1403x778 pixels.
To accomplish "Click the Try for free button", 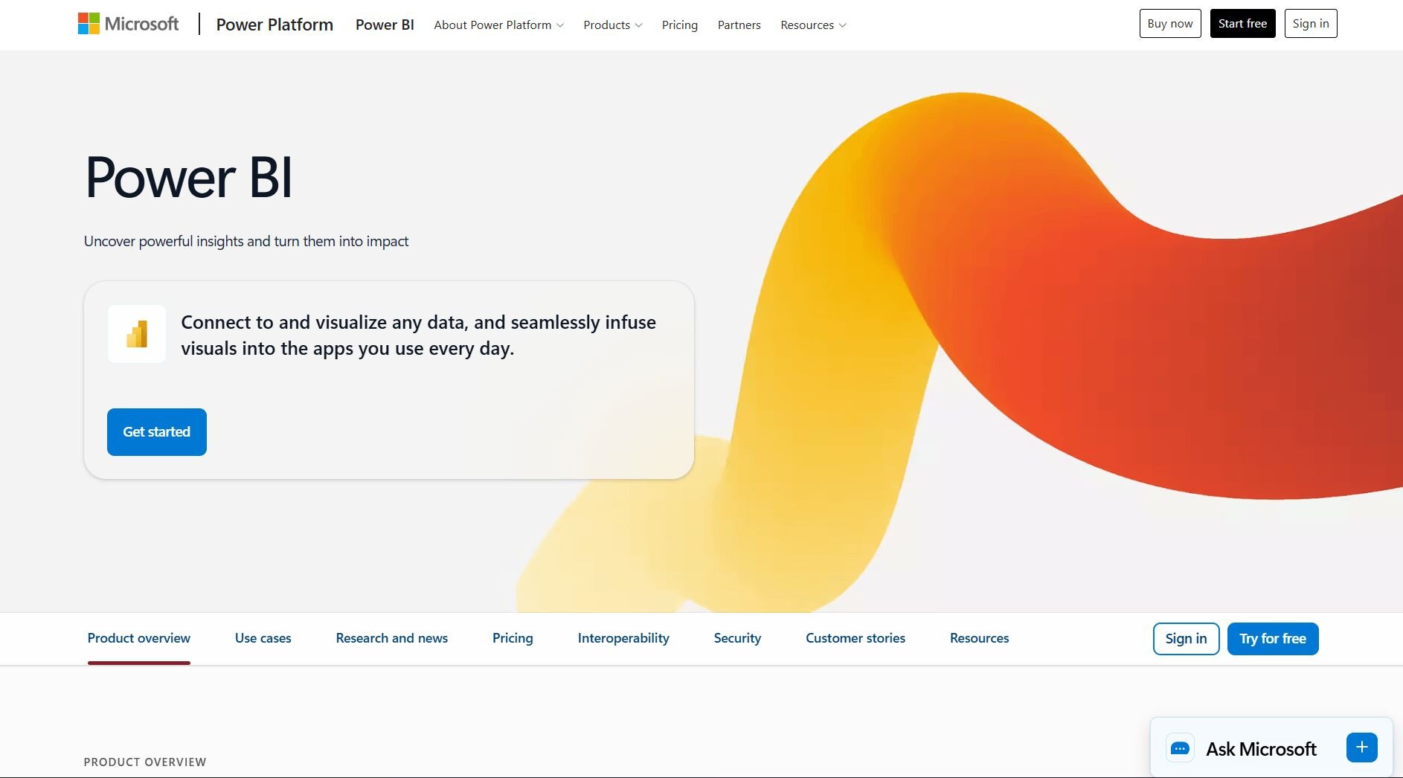I will [1273, 639].
